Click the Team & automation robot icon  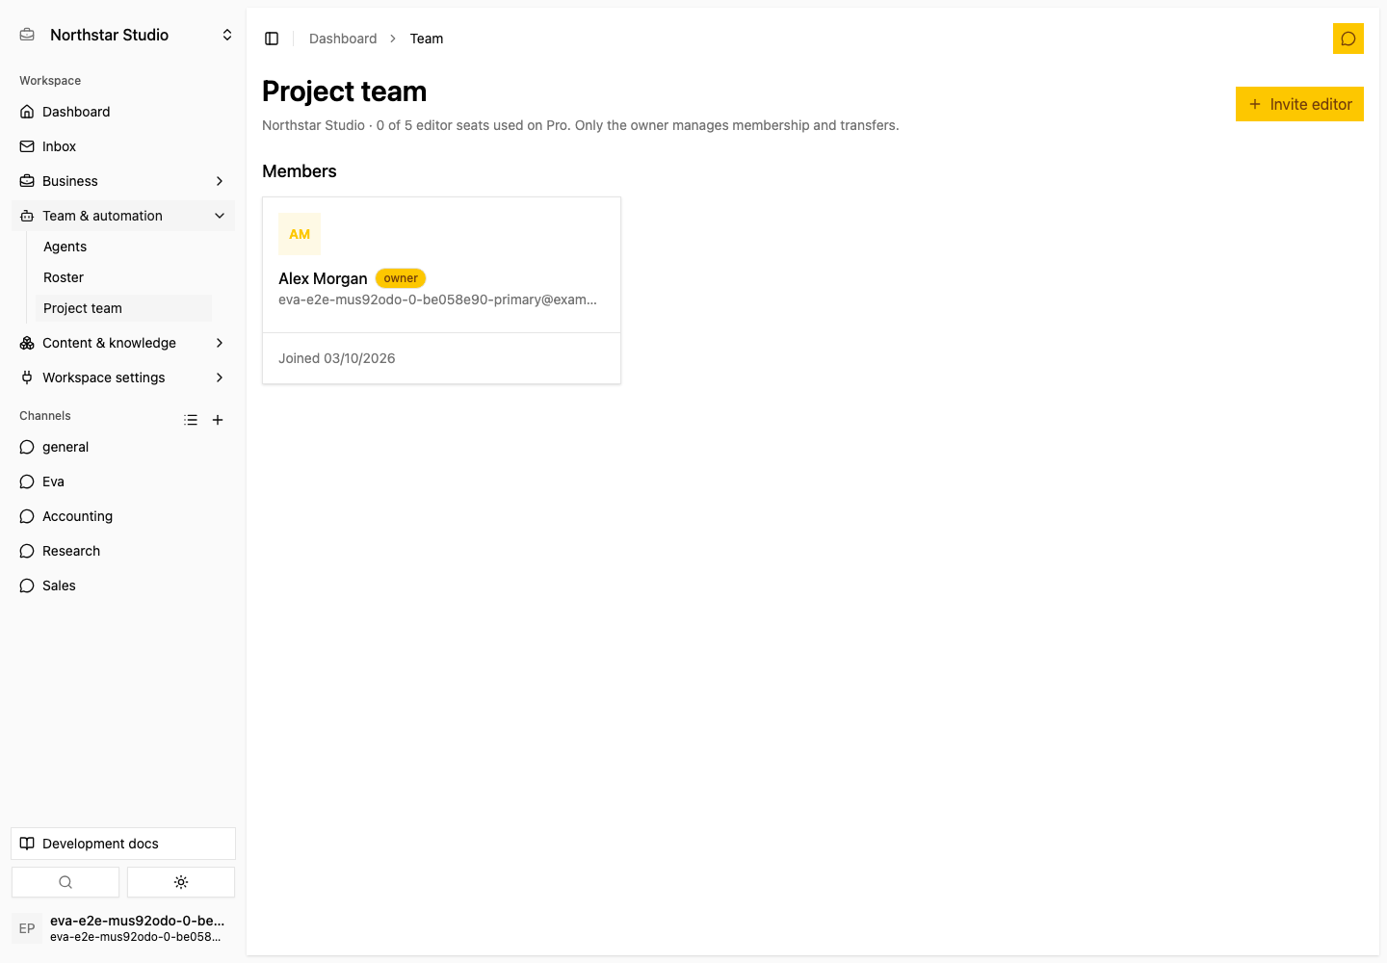coord(27,216)
